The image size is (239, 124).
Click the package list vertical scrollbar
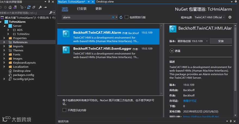(x=161, y=60)
